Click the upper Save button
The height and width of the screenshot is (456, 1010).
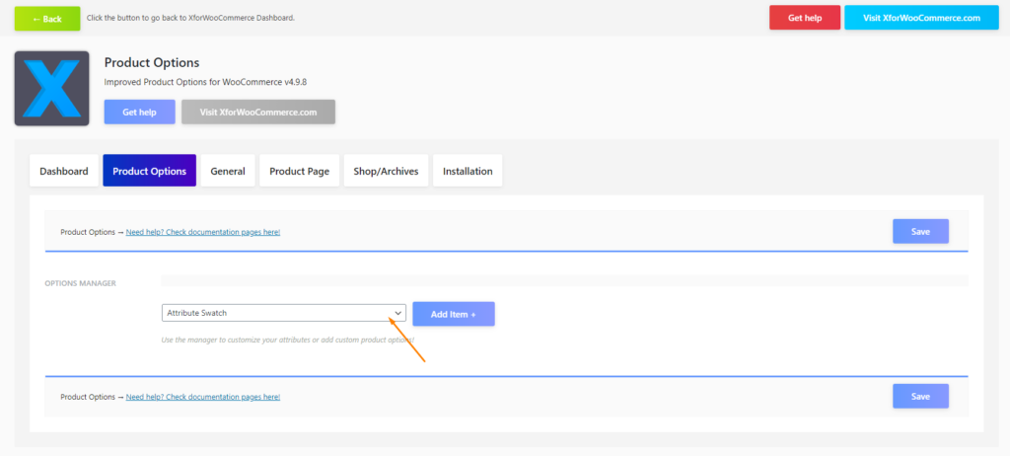(920, 232)
